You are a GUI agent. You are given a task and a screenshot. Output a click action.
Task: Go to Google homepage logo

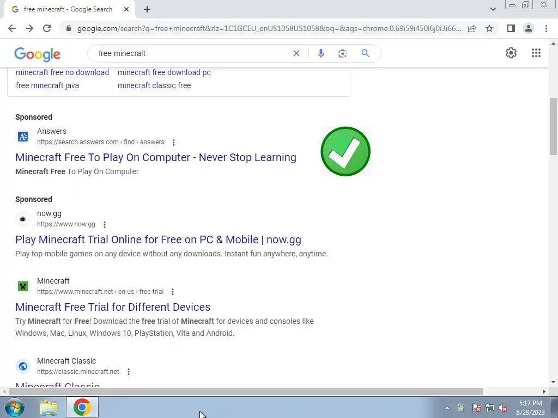coord(38,54)
